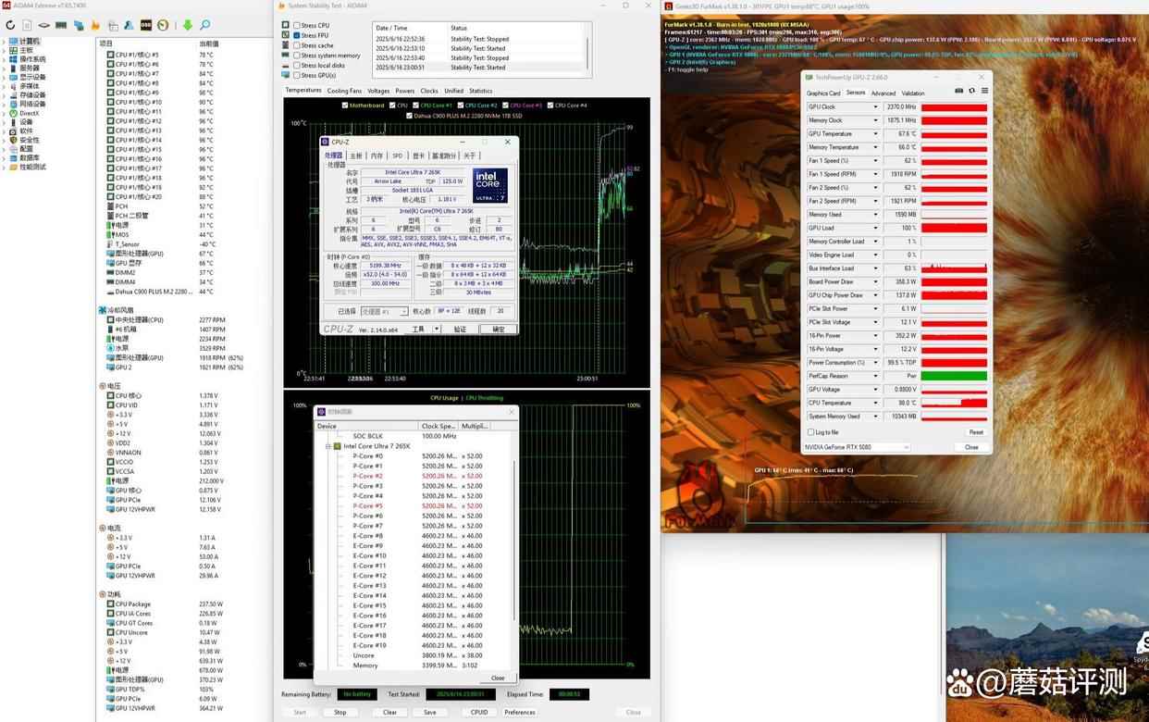The height and width of the screenshot is (722, 1149).
Task: Select the DirectX tree item
Action: (28, 113)
